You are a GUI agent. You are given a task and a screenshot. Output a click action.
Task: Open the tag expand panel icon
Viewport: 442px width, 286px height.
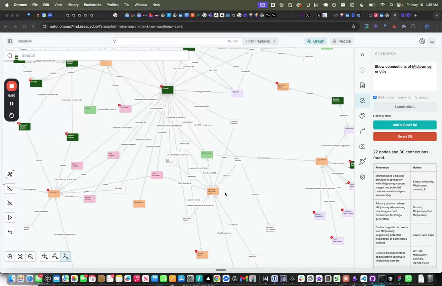362,161
